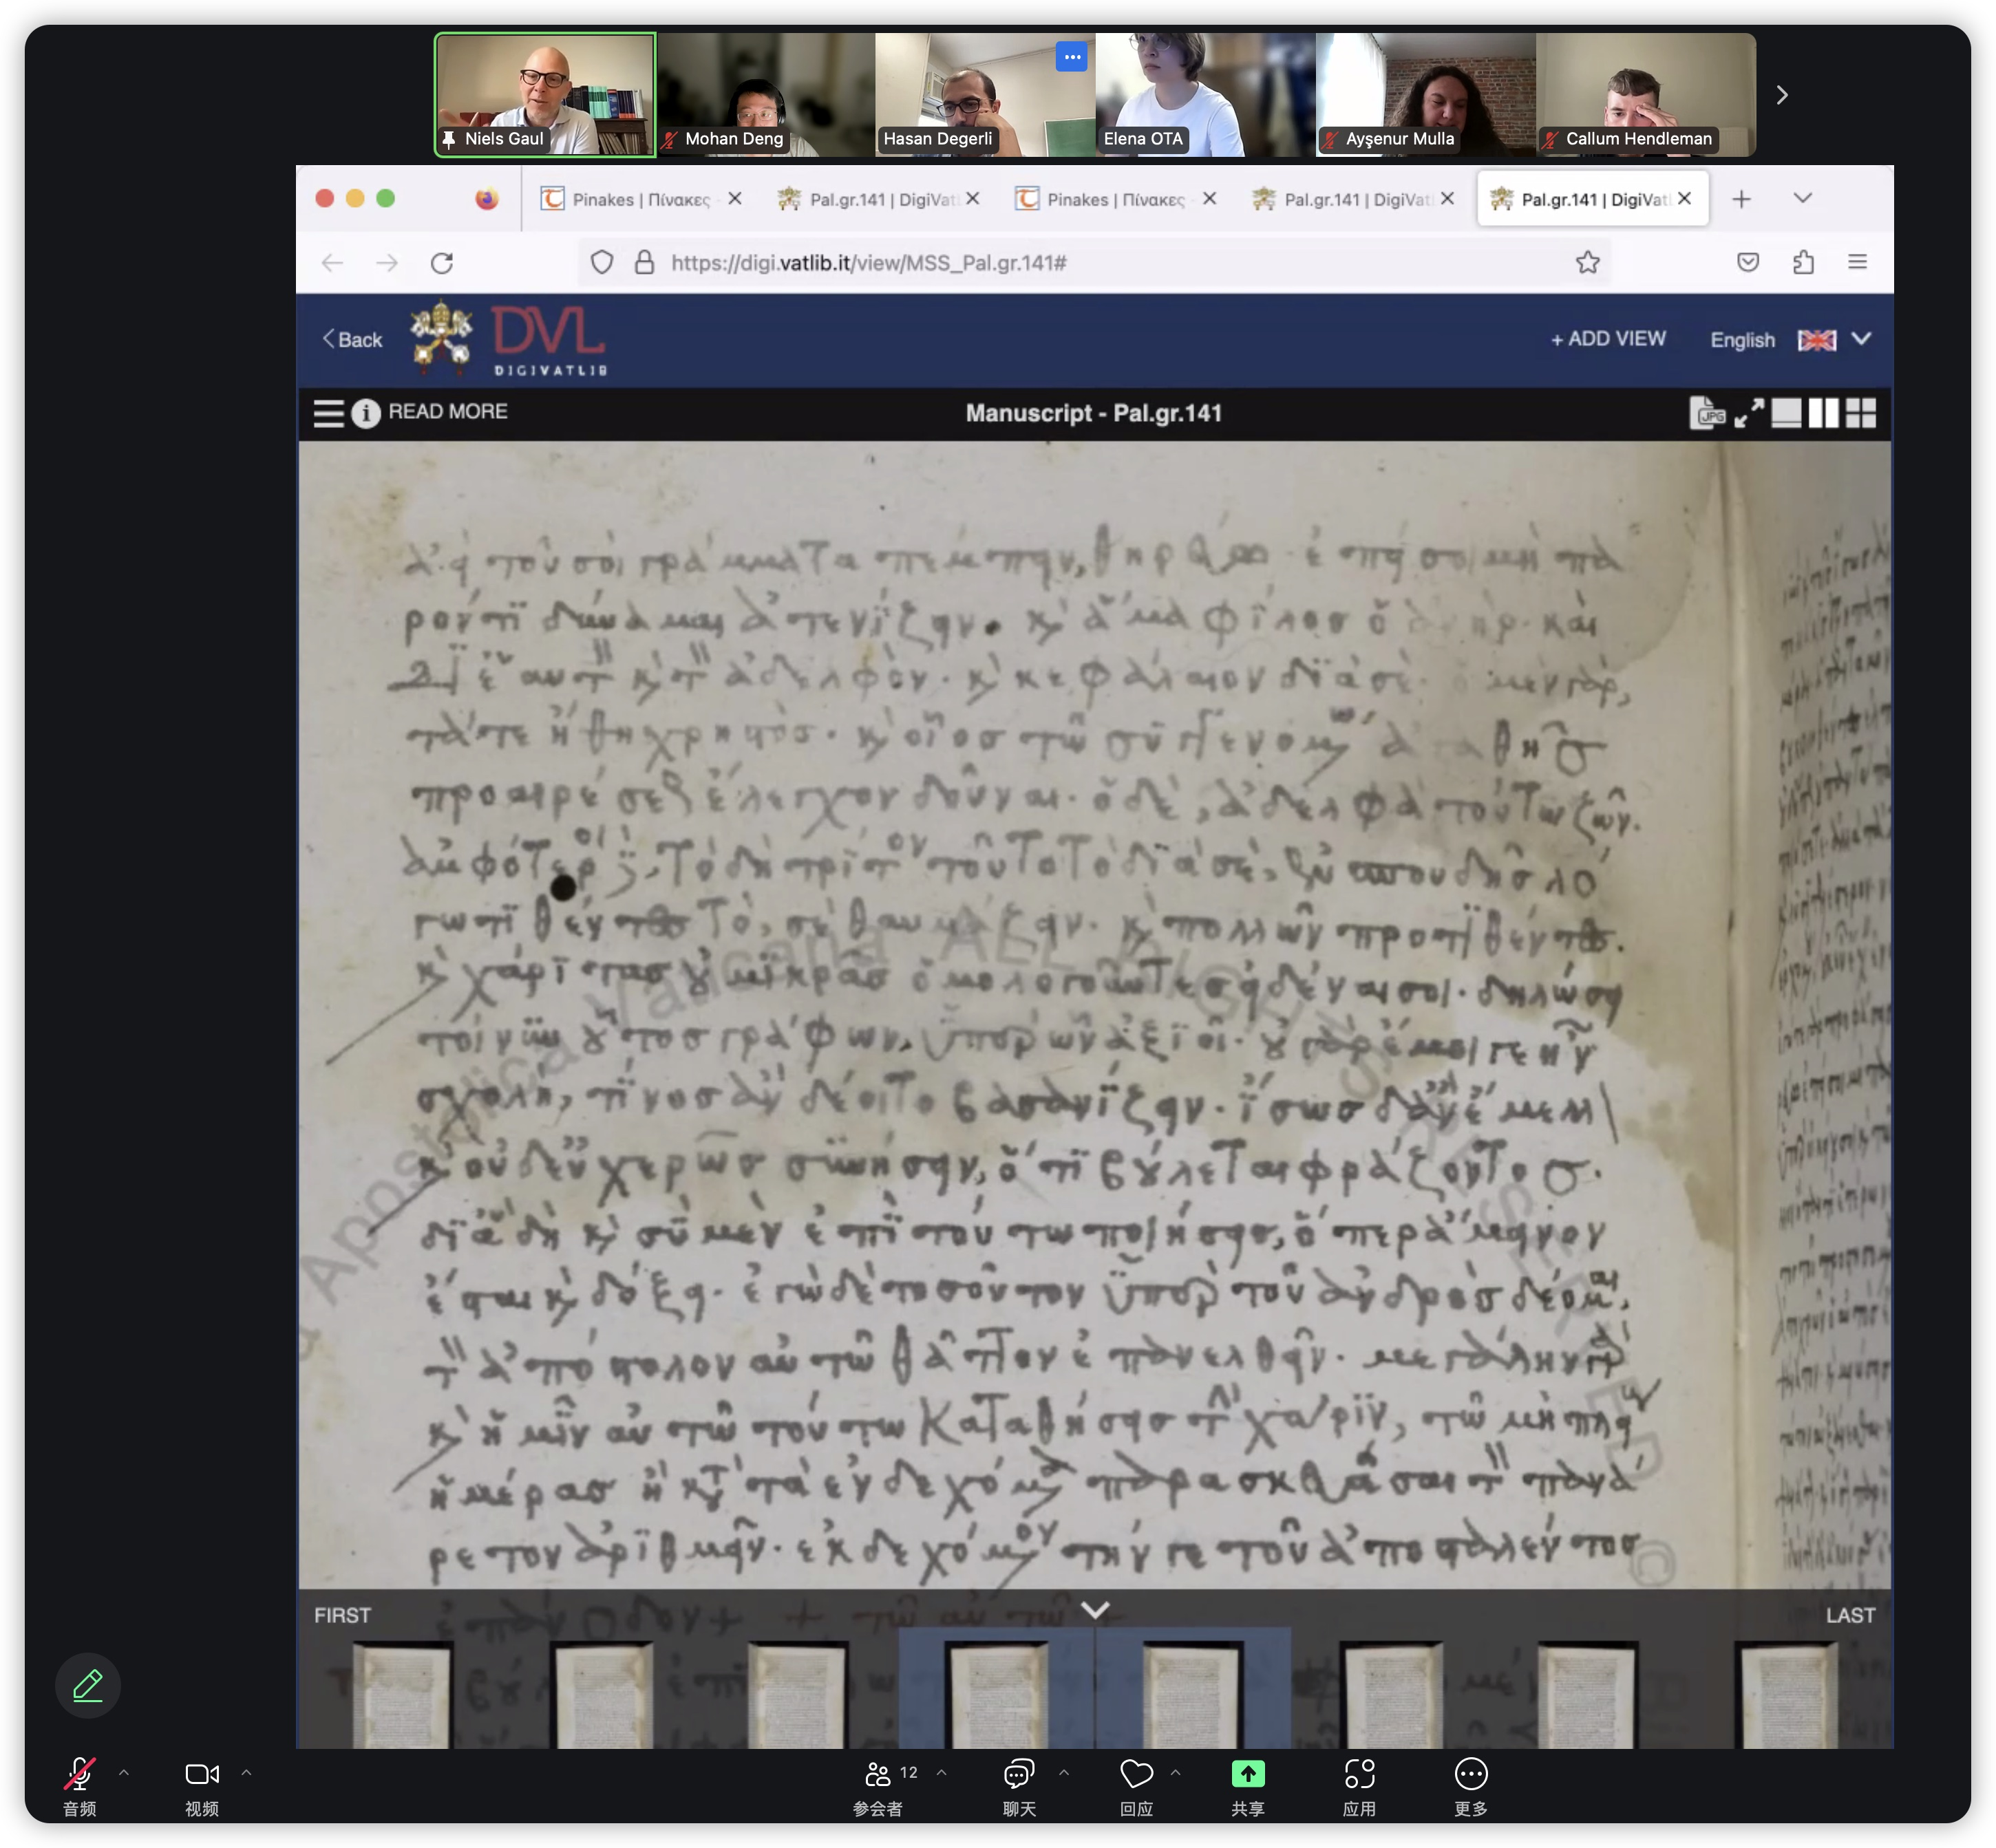Collapse the thumbnail strip chevron

point(1096,1610)
